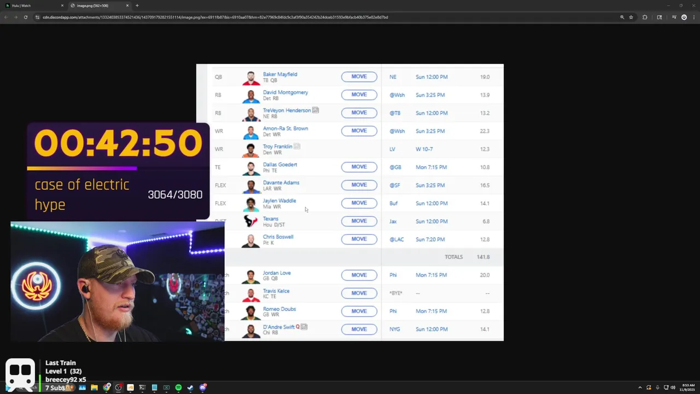Close the Hulu | Watch tab
This screenshot has width=700, height=394.
click(x=62, y=5)
